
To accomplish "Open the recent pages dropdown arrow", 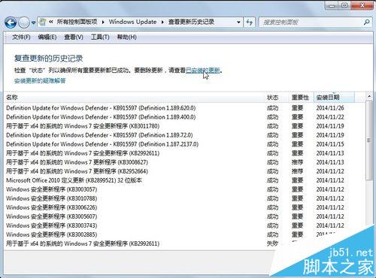I will 33,23.
